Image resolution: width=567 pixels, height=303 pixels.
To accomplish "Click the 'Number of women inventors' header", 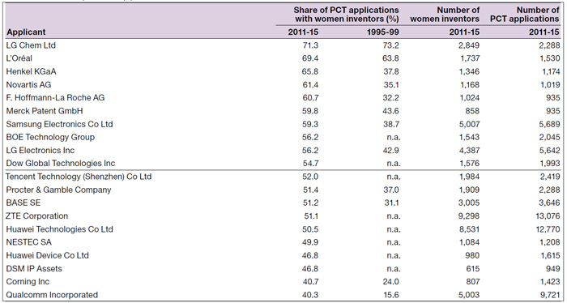I will [x=445, y=15].
